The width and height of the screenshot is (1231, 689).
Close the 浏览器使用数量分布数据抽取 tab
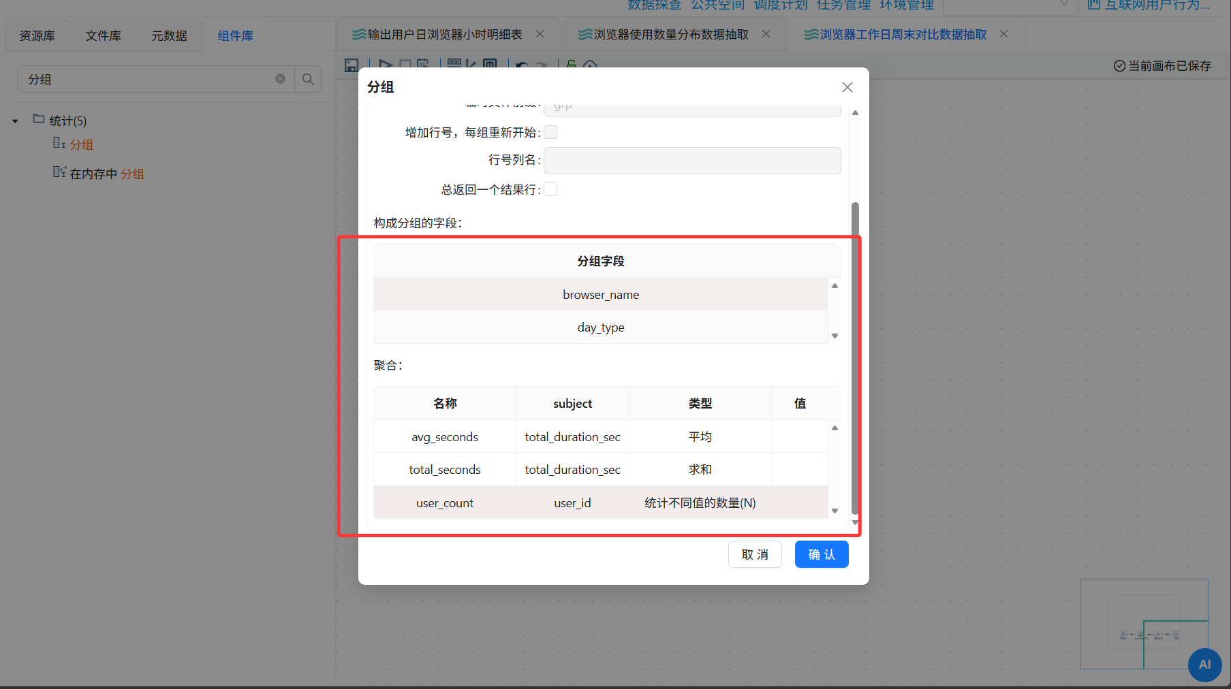766,34
